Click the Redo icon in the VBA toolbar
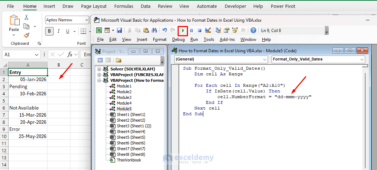This screenshot has width=377, height=170. 173,31
